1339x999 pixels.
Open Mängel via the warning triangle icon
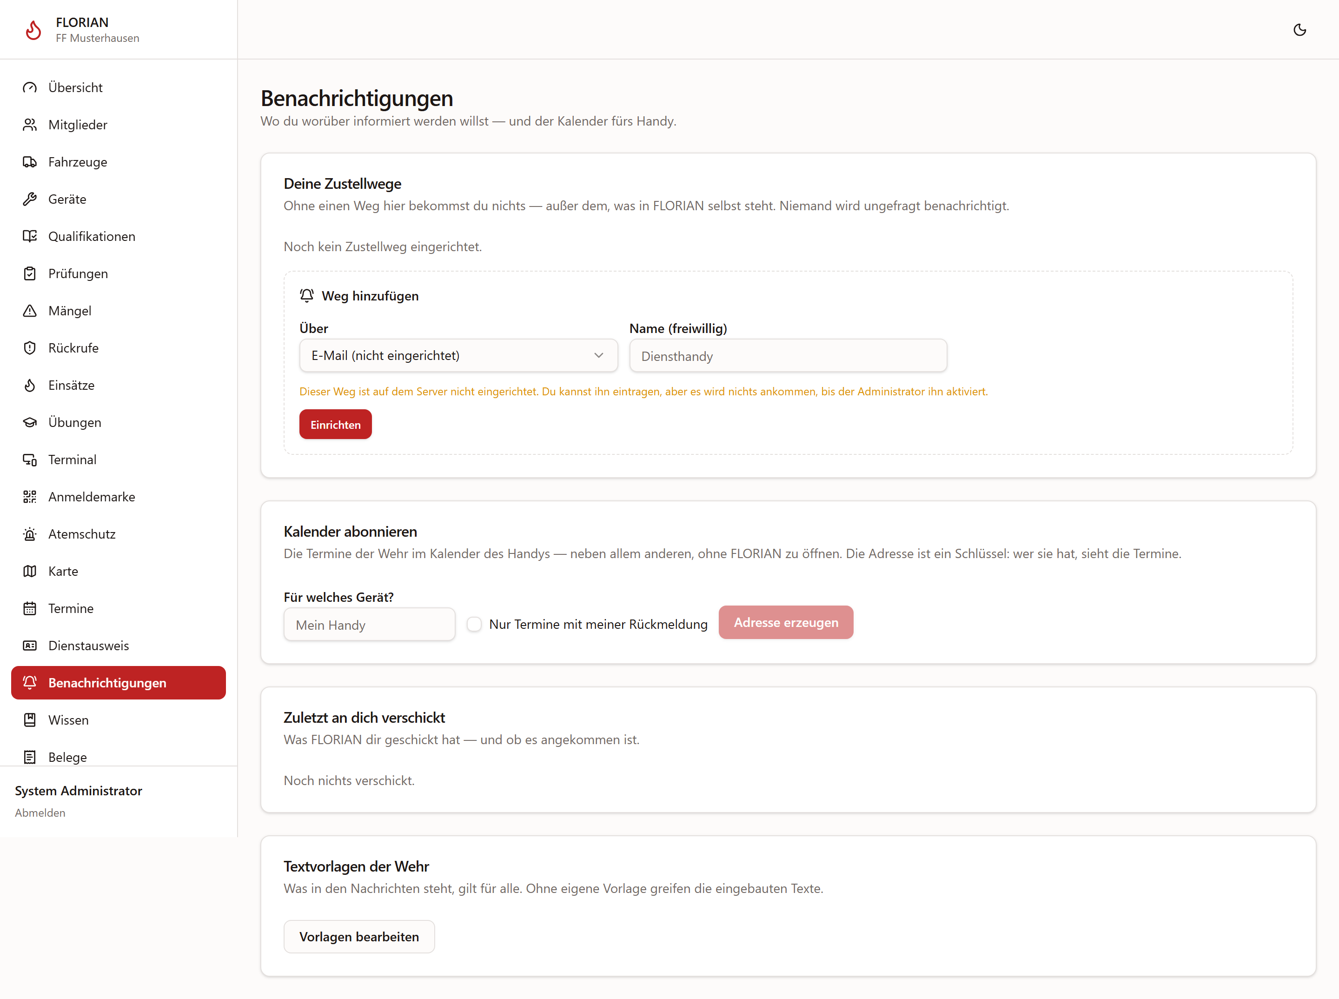point(30,311)
